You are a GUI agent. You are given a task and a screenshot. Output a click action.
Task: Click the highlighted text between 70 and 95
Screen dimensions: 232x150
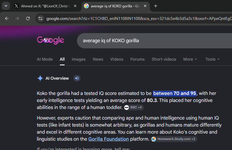(x=175, y=93)
